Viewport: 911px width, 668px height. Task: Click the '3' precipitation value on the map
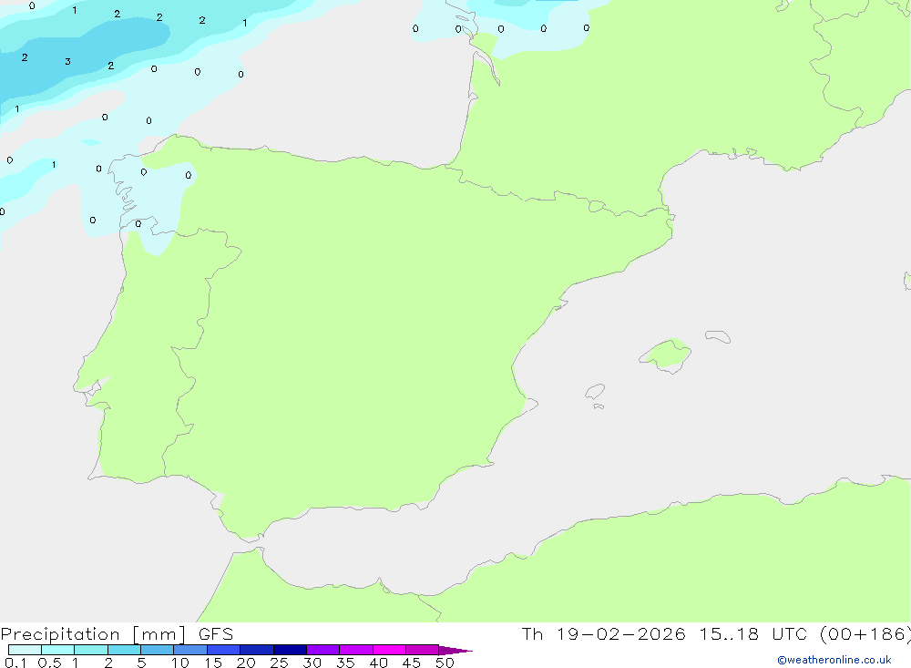pyautogui.click(x=68, y=62)
